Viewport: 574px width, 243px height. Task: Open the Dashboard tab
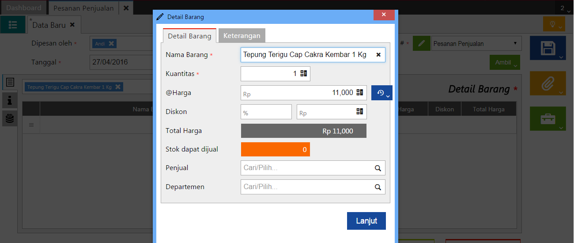(x=24, y=8)
